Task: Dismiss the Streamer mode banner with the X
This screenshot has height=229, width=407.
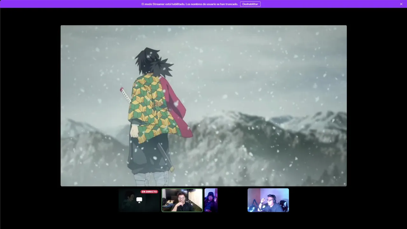Action: [401, 4]
